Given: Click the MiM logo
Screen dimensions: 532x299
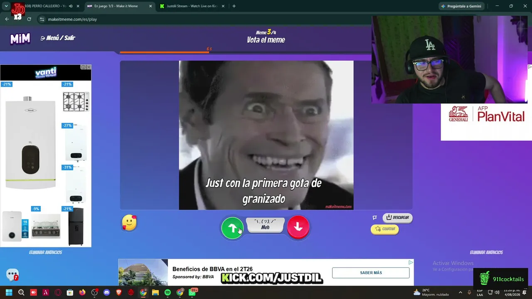Looking at the screenshot, I should click(x=20, y=39).
